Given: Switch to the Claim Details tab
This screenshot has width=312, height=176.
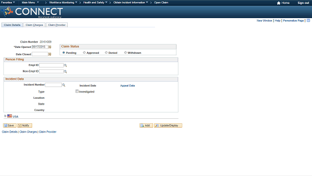Looking at the screenshot, I should [12, 25].
